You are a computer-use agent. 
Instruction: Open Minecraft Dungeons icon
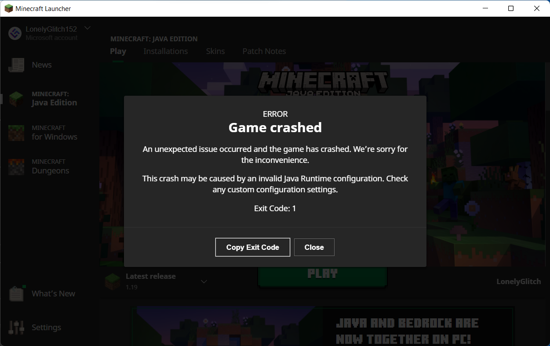(x=16, y=166)
